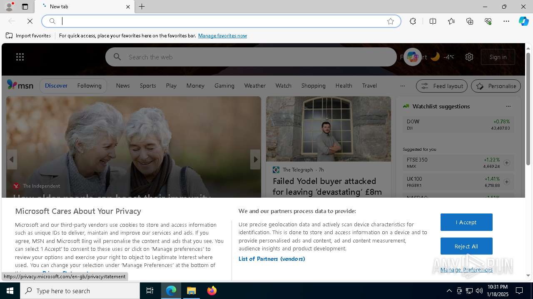
Task: Go to msn logo home
Action: pos(20,85)
